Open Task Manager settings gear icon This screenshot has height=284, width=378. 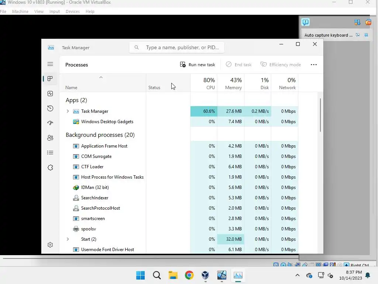(50, 245)
